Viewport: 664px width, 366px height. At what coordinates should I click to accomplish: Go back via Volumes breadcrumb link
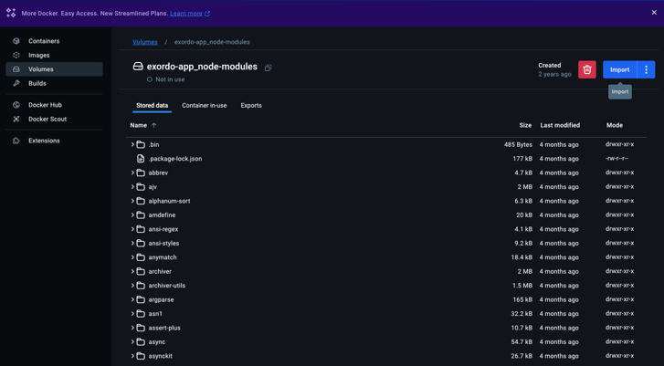click(145, 42)
